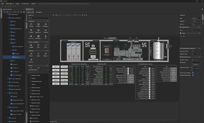204x123 pixels.
Task: Click the background color swatch field
Action: [x=196, y=30]
